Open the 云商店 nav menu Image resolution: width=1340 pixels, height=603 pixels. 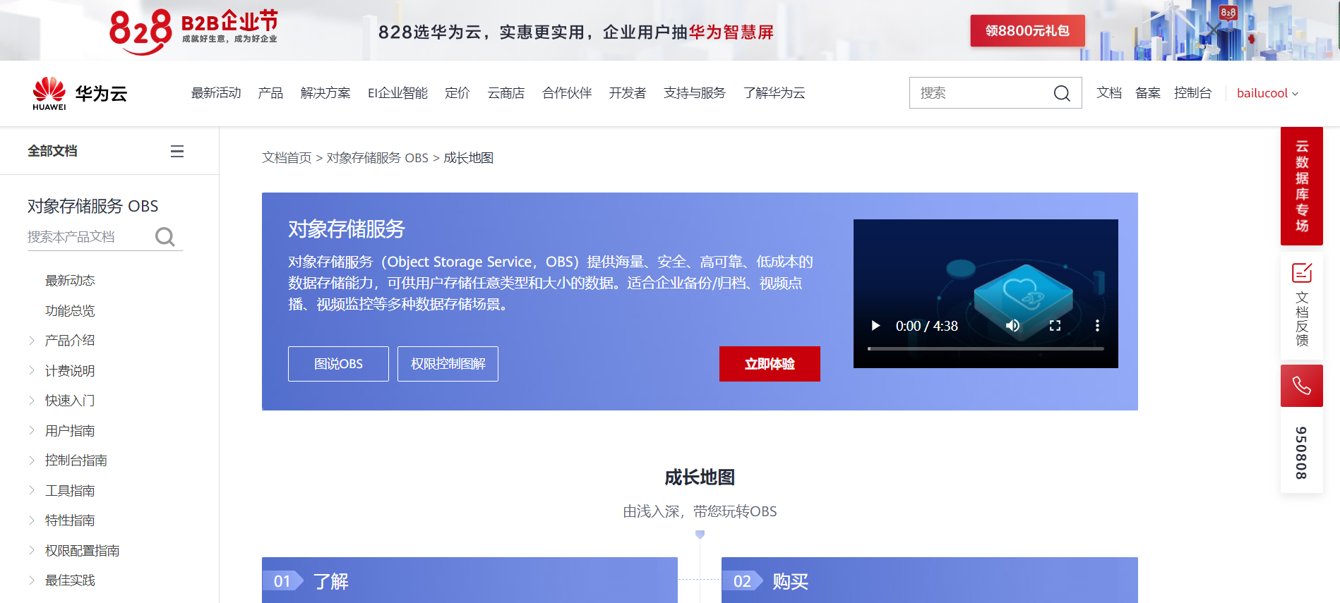click(506, 93)
